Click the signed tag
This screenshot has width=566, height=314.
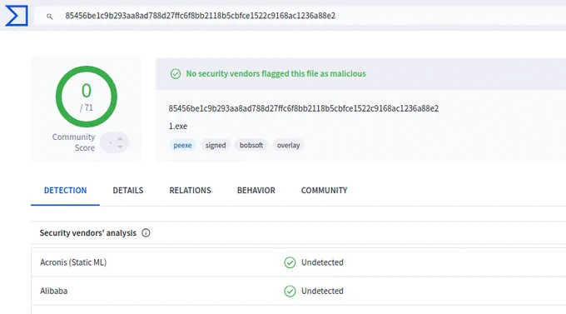coord(216,145)
